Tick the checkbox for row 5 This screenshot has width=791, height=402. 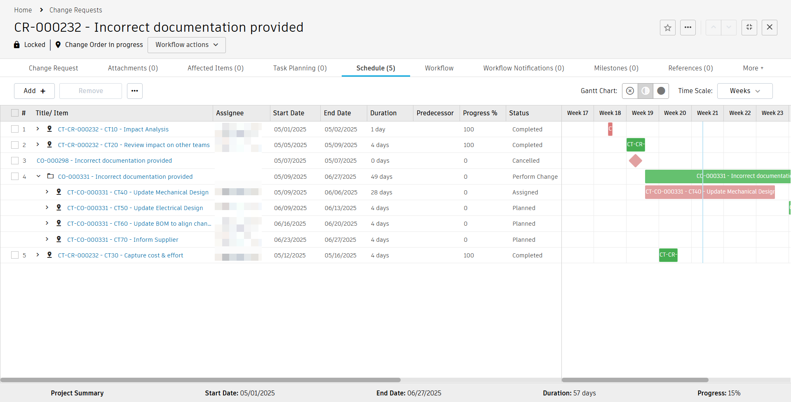point(15,255)
